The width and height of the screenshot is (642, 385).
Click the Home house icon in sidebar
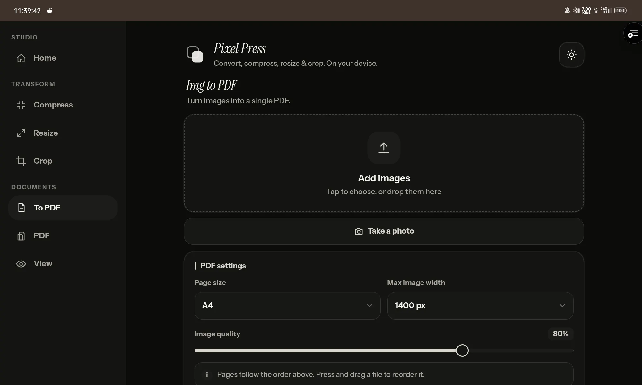21,58
